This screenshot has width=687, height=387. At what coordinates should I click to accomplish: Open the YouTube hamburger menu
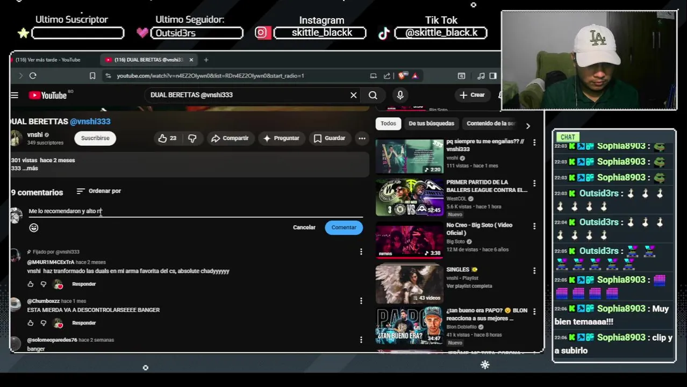(15, 95)
